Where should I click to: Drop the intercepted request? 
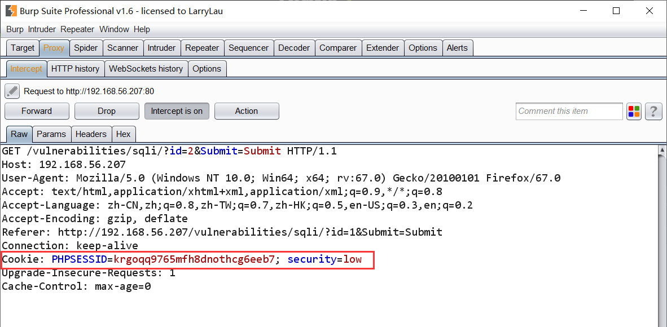[106, 111]
